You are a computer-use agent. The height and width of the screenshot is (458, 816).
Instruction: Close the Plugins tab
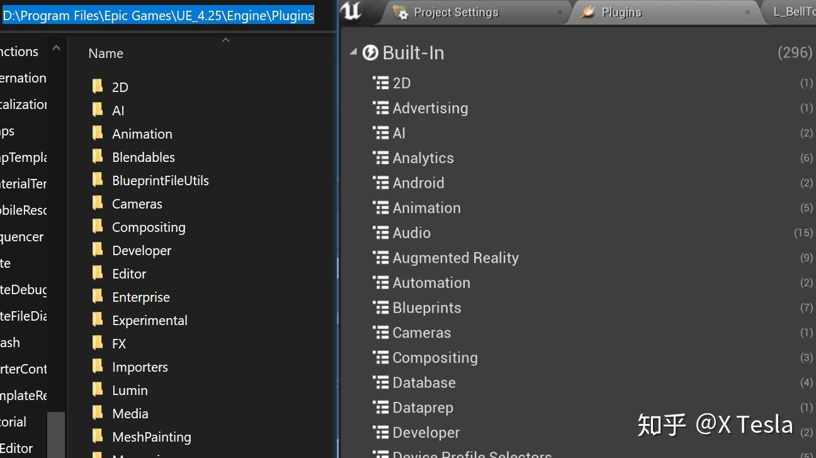coord(747,13)
